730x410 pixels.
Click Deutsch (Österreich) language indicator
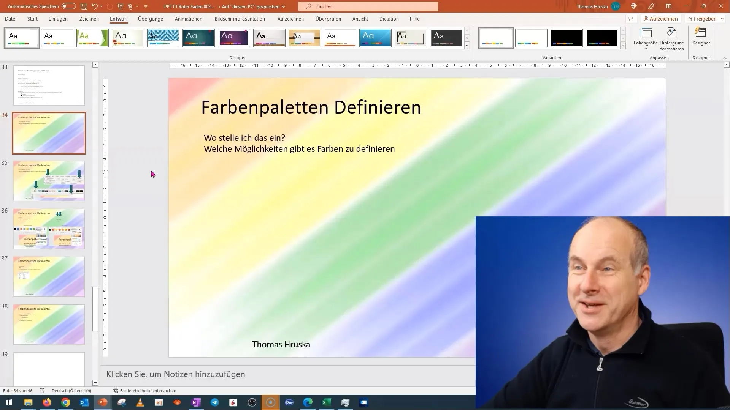coord(71,391)
